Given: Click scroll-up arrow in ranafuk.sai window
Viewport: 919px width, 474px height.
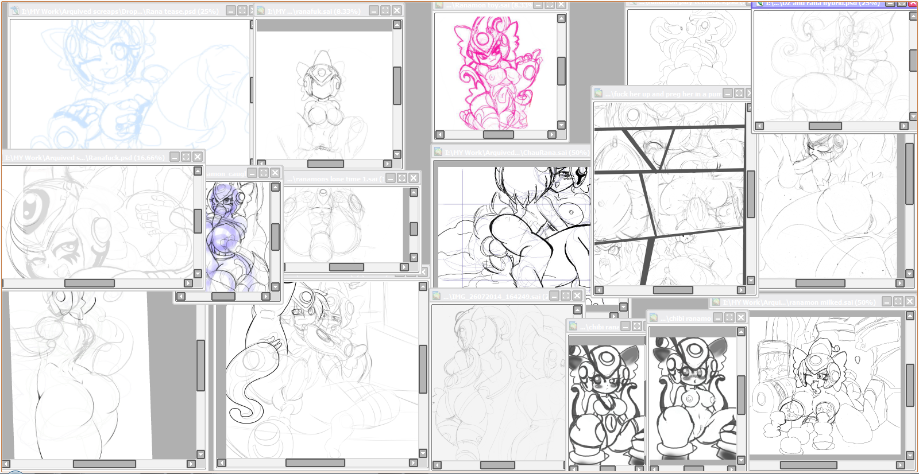Looking at the screenshot, I should (x=397, y=25).
